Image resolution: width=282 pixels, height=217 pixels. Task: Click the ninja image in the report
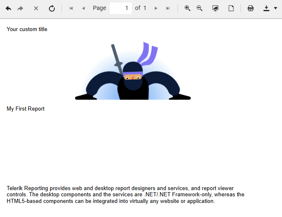(x=133, y=71)
